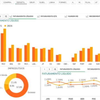Click the ARA axis label
The image size is (100, 100).
11,64
